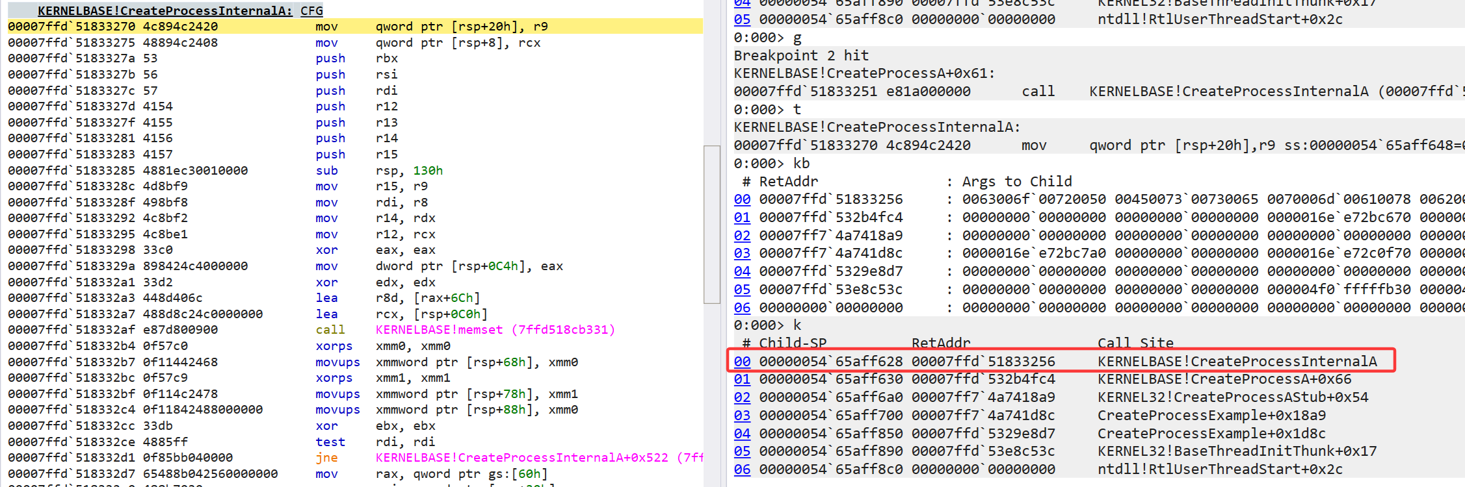Image resolution: width=1465 pixels, height=487 pixels.
Task: Open frame 06 link for RtlUserThreadStart+0x2c at bottom
Action: point(742,469)
